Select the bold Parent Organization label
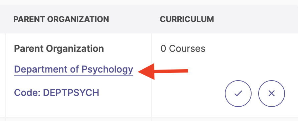Image resolution: width=298 pixels, height=121 pixels. tap(59, 49)
